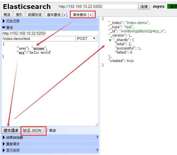Click the 连接 connect button
Viewport: 177px width, 155px height.
click(144, 6)
